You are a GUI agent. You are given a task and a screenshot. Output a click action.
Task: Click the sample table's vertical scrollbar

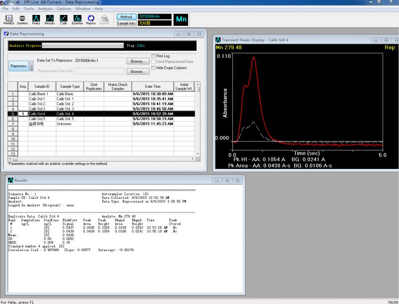pos(198,120)
